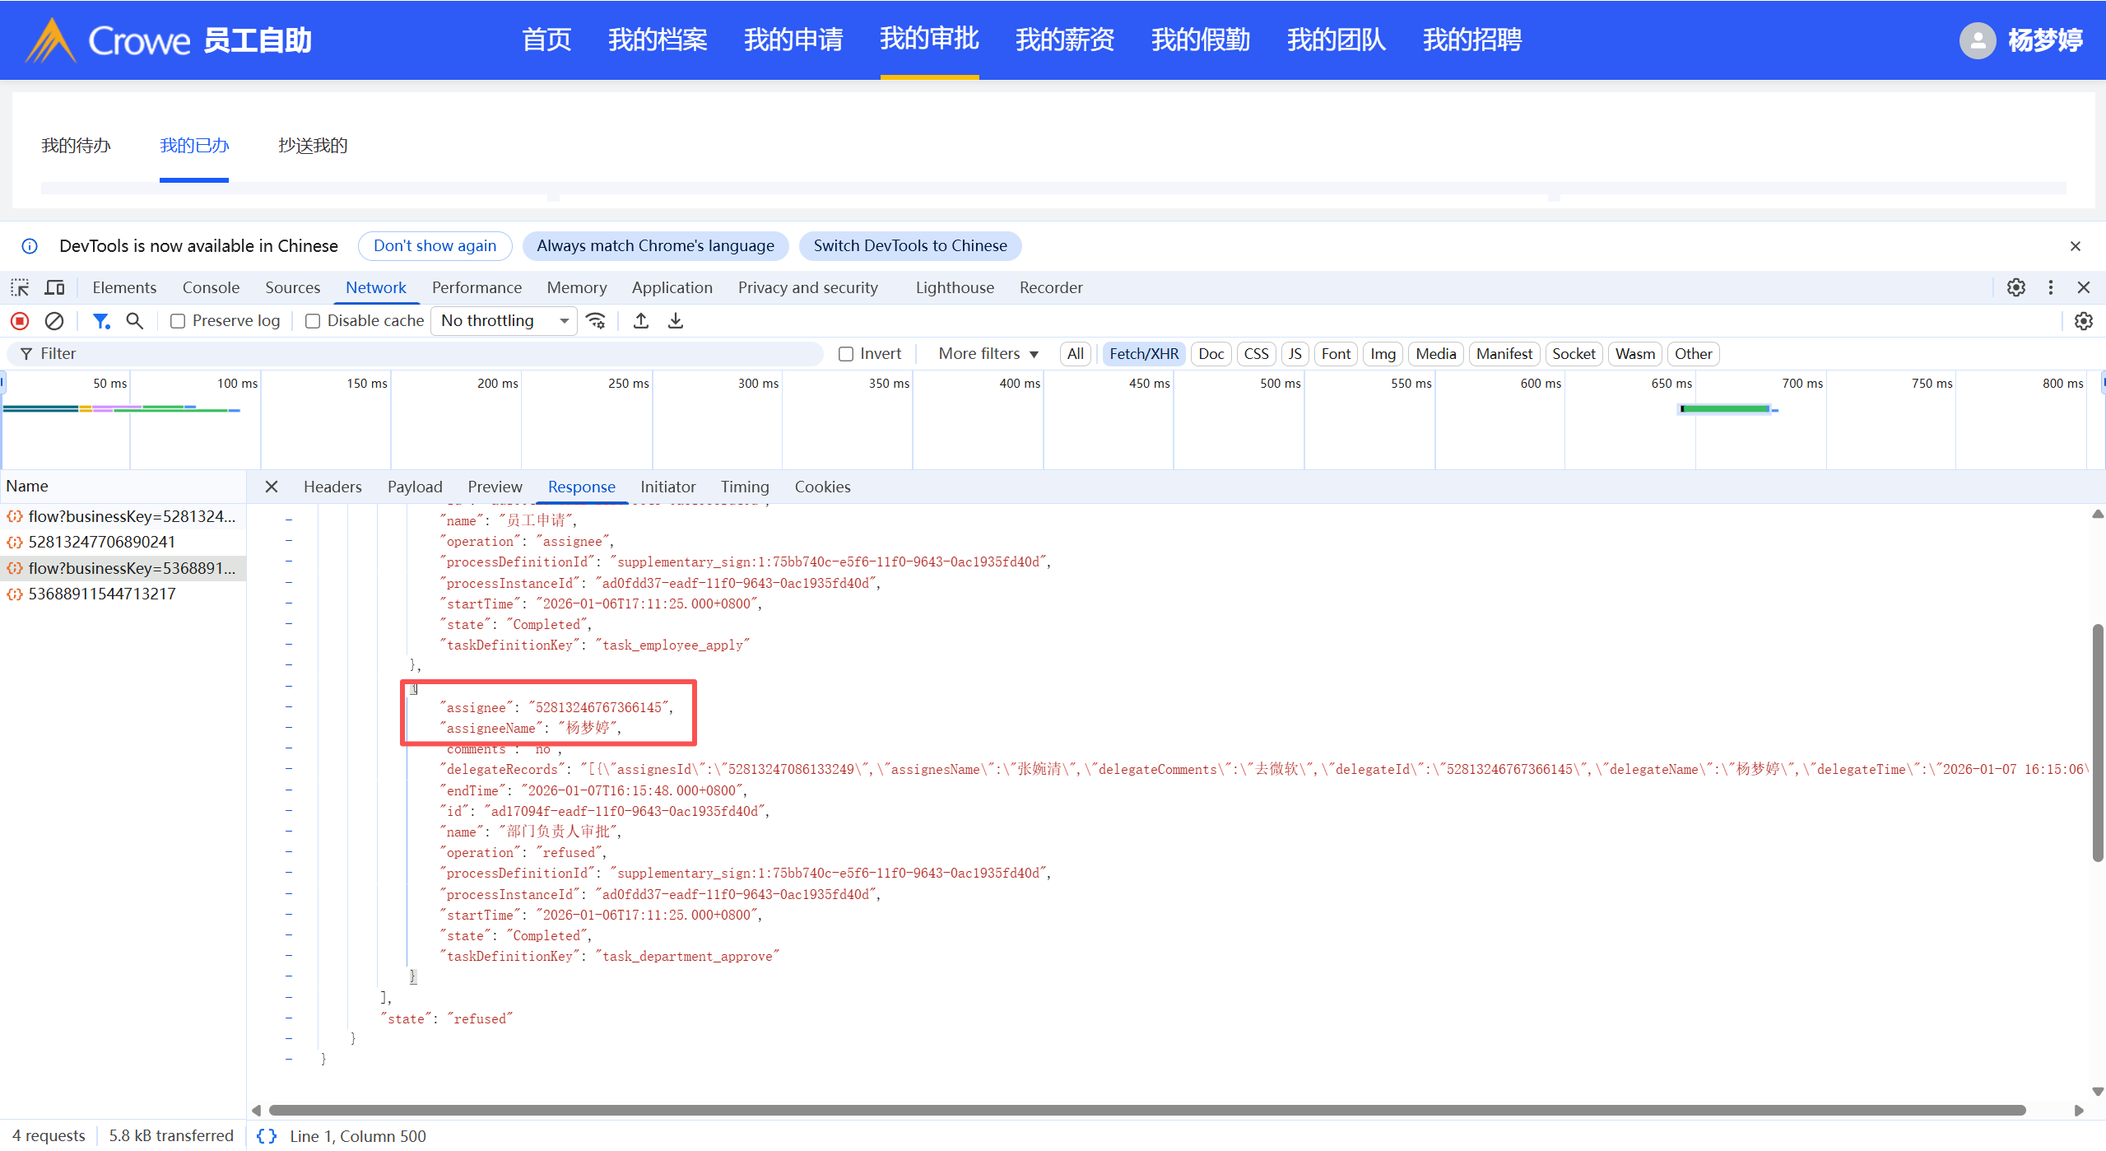
Task: Toggle device toolbar icon in DevTools
Action: click(x=54, y=287)
